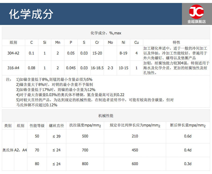Viewport: 212px width, 174px height.
Task: Click the '化学成分，%,max' table title
Action: pos(106,33)
